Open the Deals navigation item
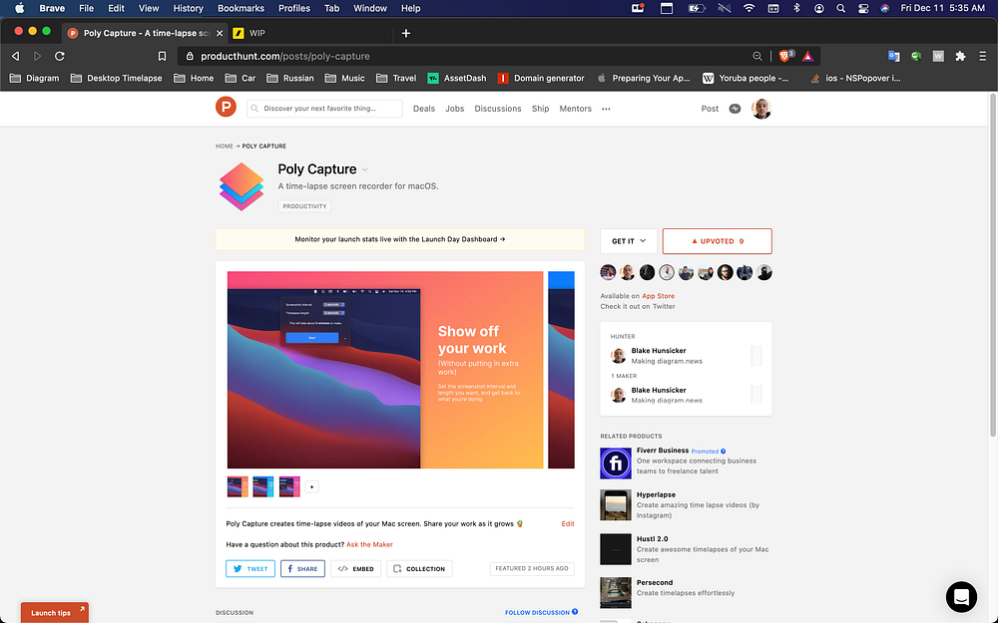Image resolution: width=998 pixels, height=623 pixels. coord(424,109)
